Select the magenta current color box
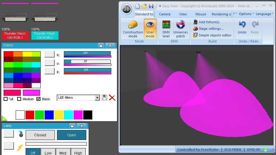The image size is (276, 155). 31,93
